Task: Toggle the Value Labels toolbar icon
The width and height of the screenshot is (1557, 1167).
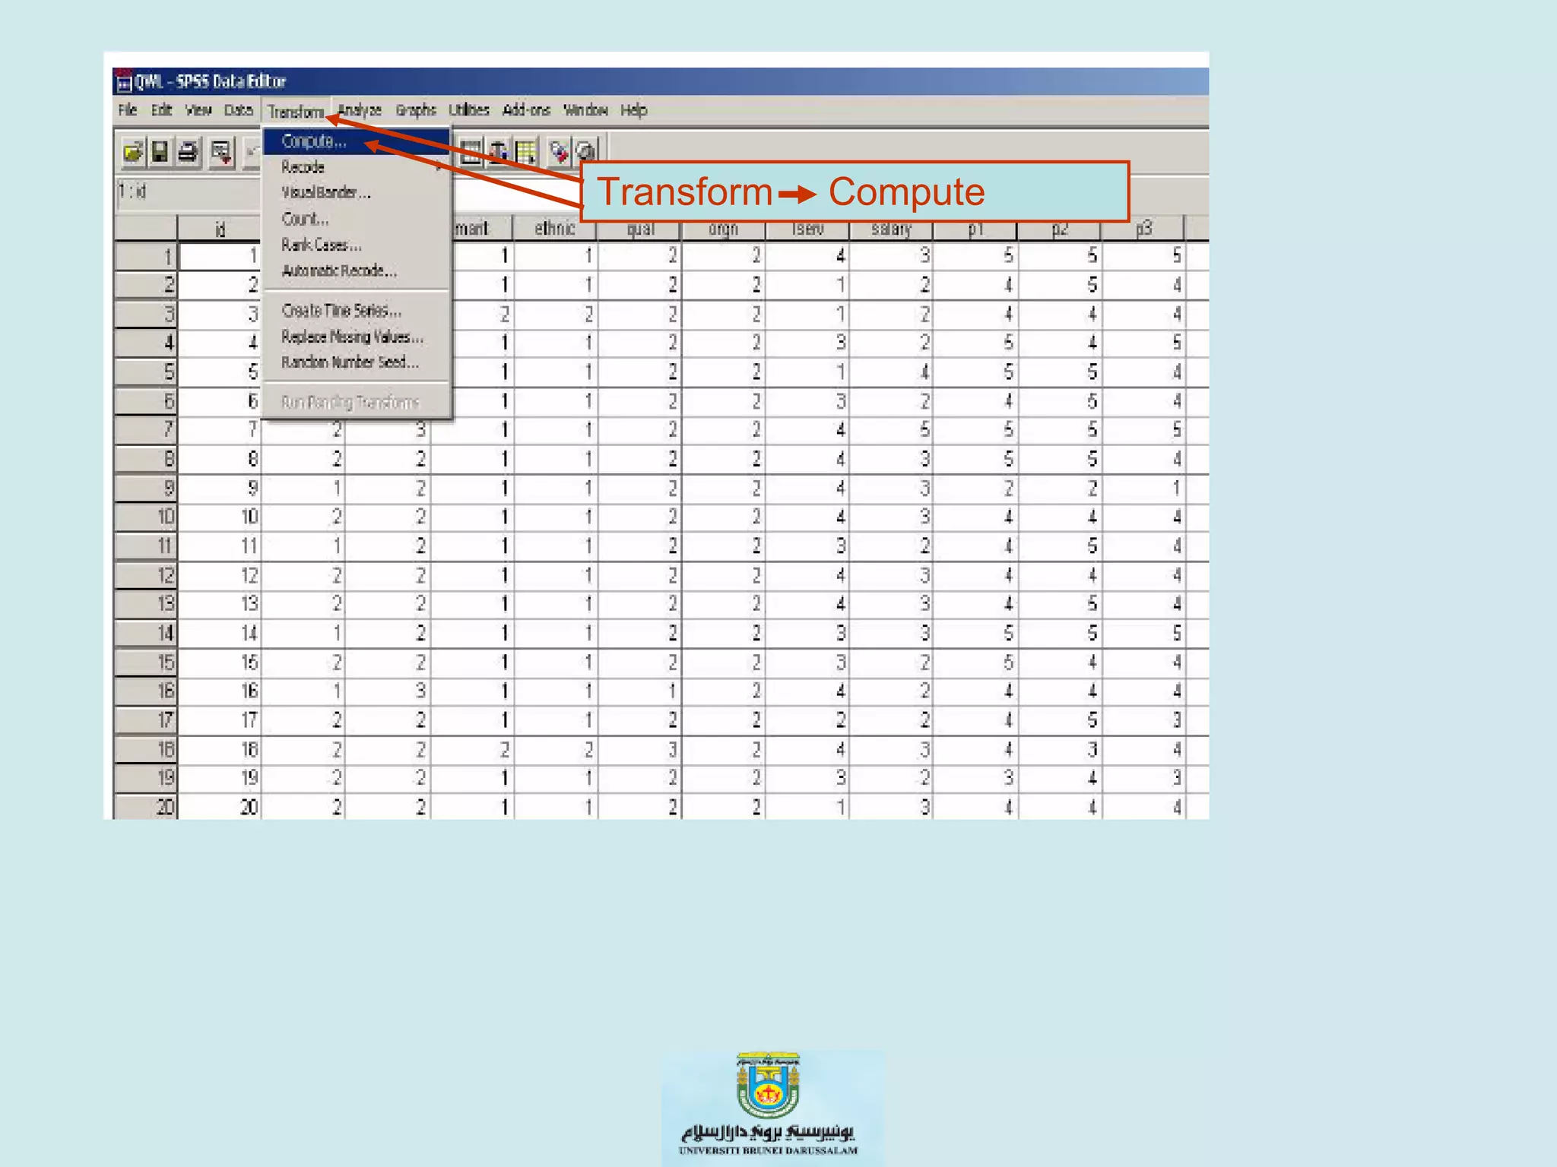Action: 559,152
